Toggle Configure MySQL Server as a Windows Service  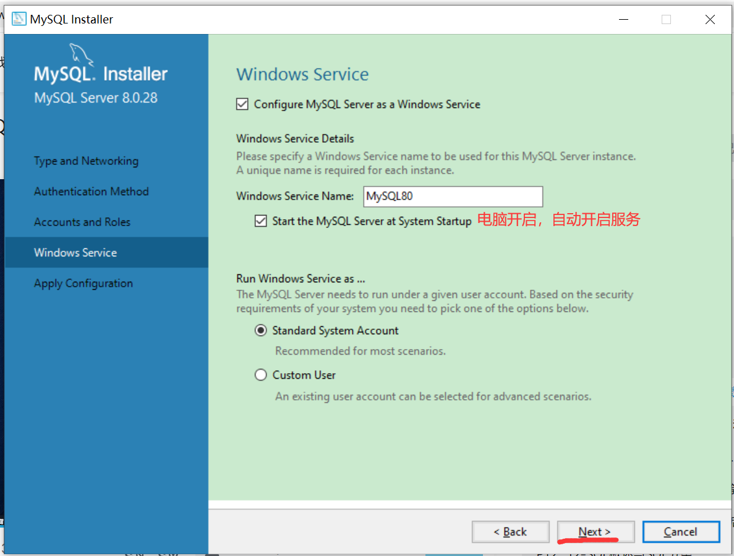click(x=242, y=104)
